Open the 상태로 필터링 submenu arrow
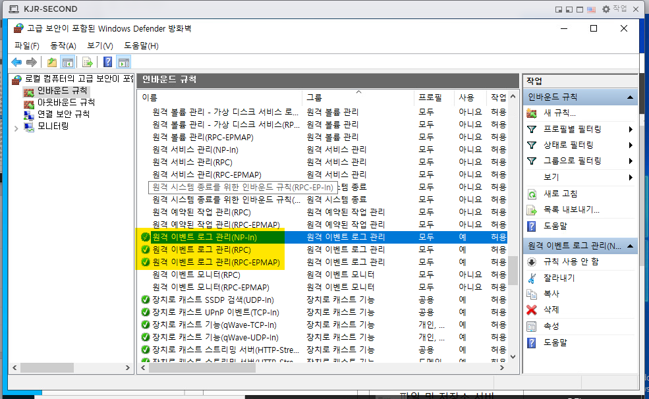Image resolution: width=649 pixels, height=399 pixels. 631,145
